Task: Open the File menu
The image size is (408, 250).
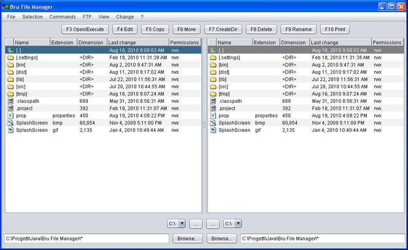Action: (x=11, y=17)
